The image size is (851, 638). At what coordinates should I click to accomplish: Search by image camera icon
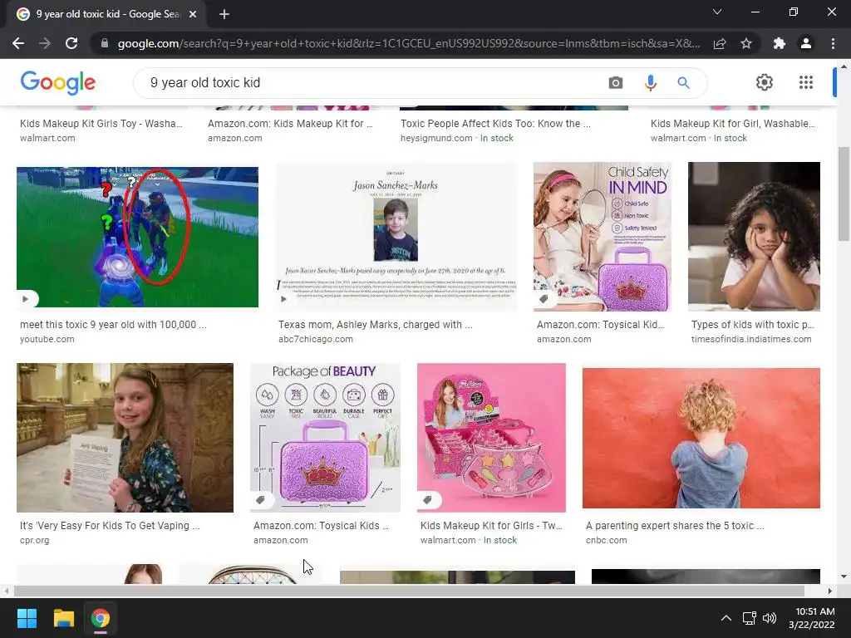pos(616,82)
